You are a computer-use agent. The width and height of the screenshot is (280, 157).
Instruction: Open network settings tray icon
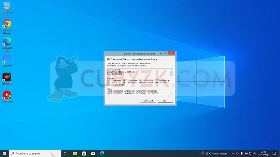(251, 153)
